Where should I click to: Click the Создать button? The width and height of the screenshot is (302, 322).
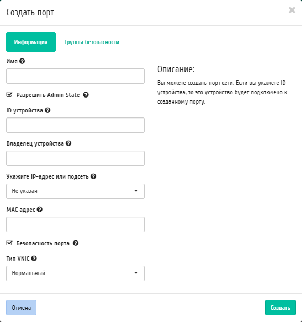click(280, 308)
